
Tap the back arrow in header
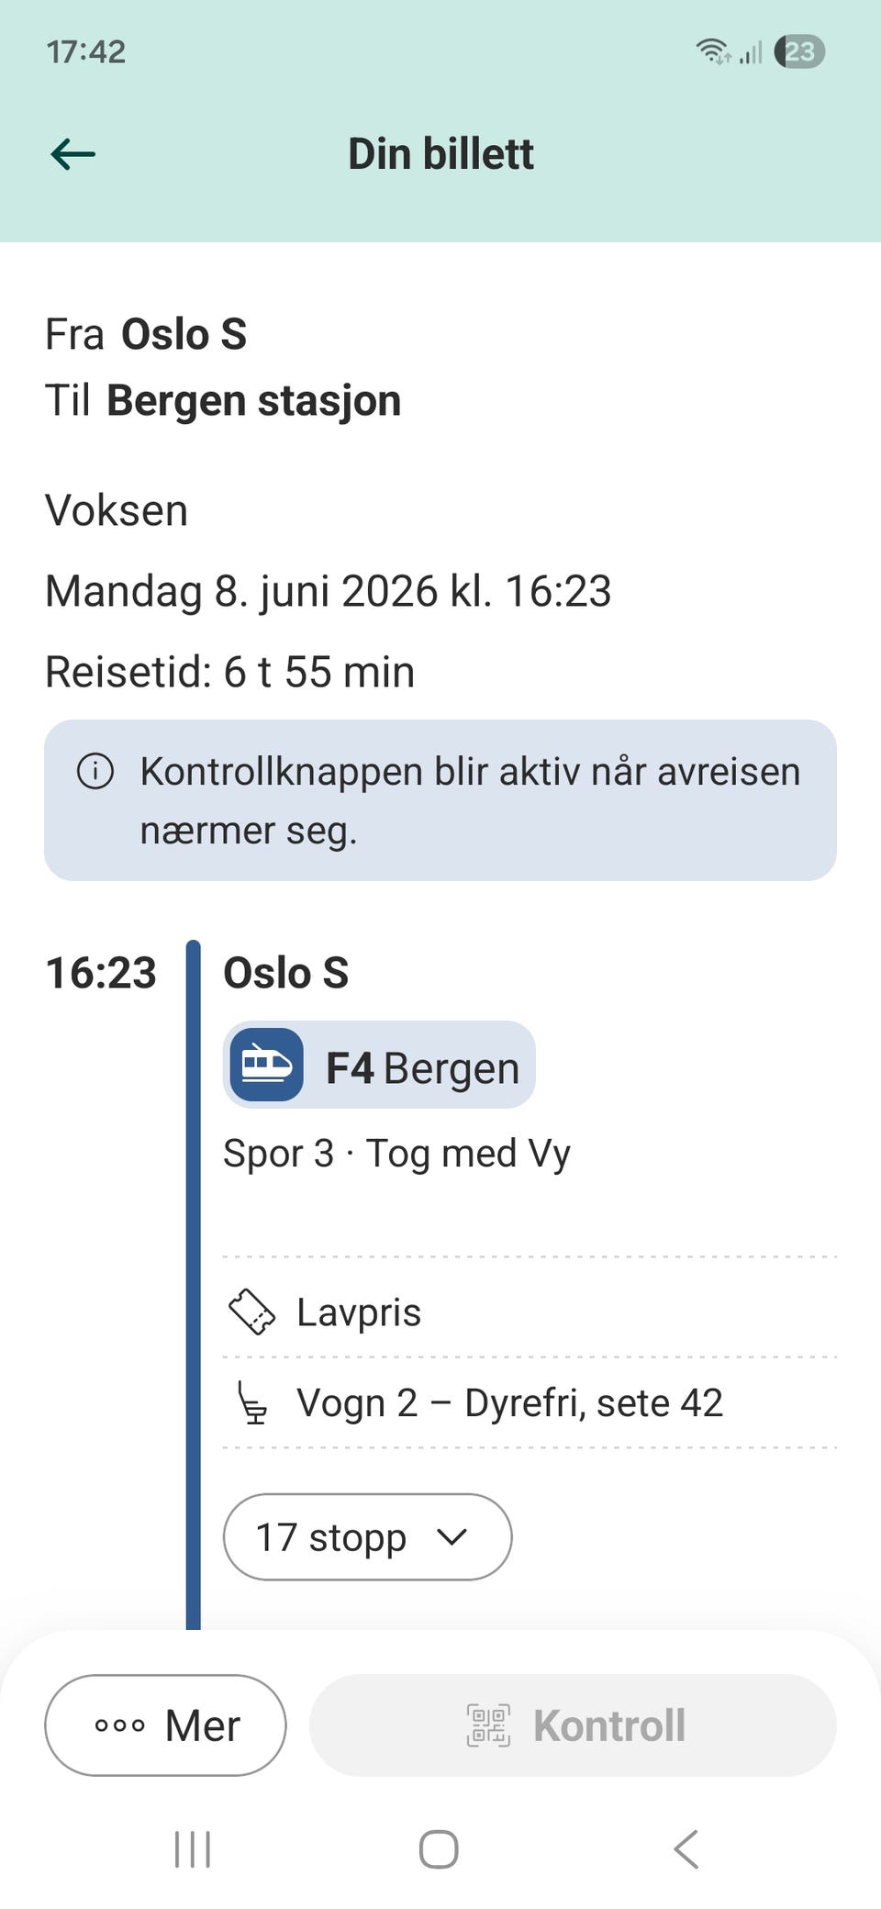click(x=73, y=154)
